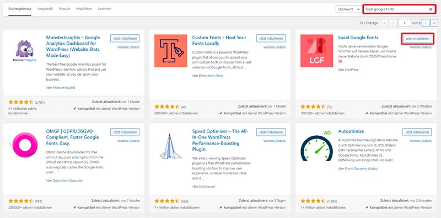The height and width of the screenshot is (218, 441).
Task: Open the Custom Fonts plugin icon
Action: click(x=171, y=51)
